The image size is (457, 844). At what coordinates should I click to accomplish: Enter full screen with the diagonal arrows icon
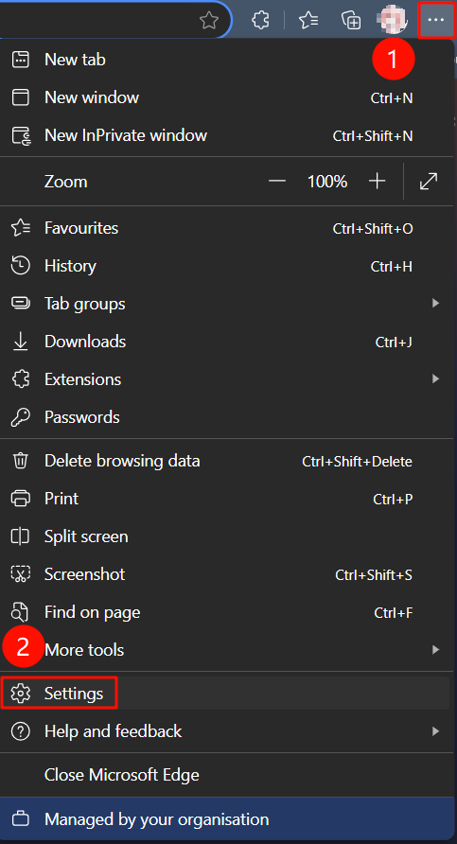(429, 182)
